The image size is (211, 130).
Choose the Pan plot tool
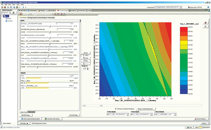point(85,61)
